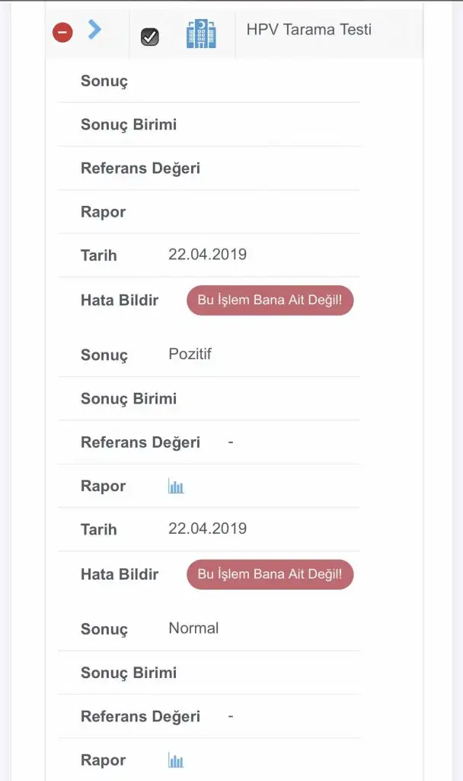
Task: Click the upper Hata Bildir label
Action: click(x=120, y=300)
